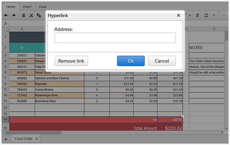230x145 pixels.
Task: Open the Insert ribbon tab
Action: [27, 7]
